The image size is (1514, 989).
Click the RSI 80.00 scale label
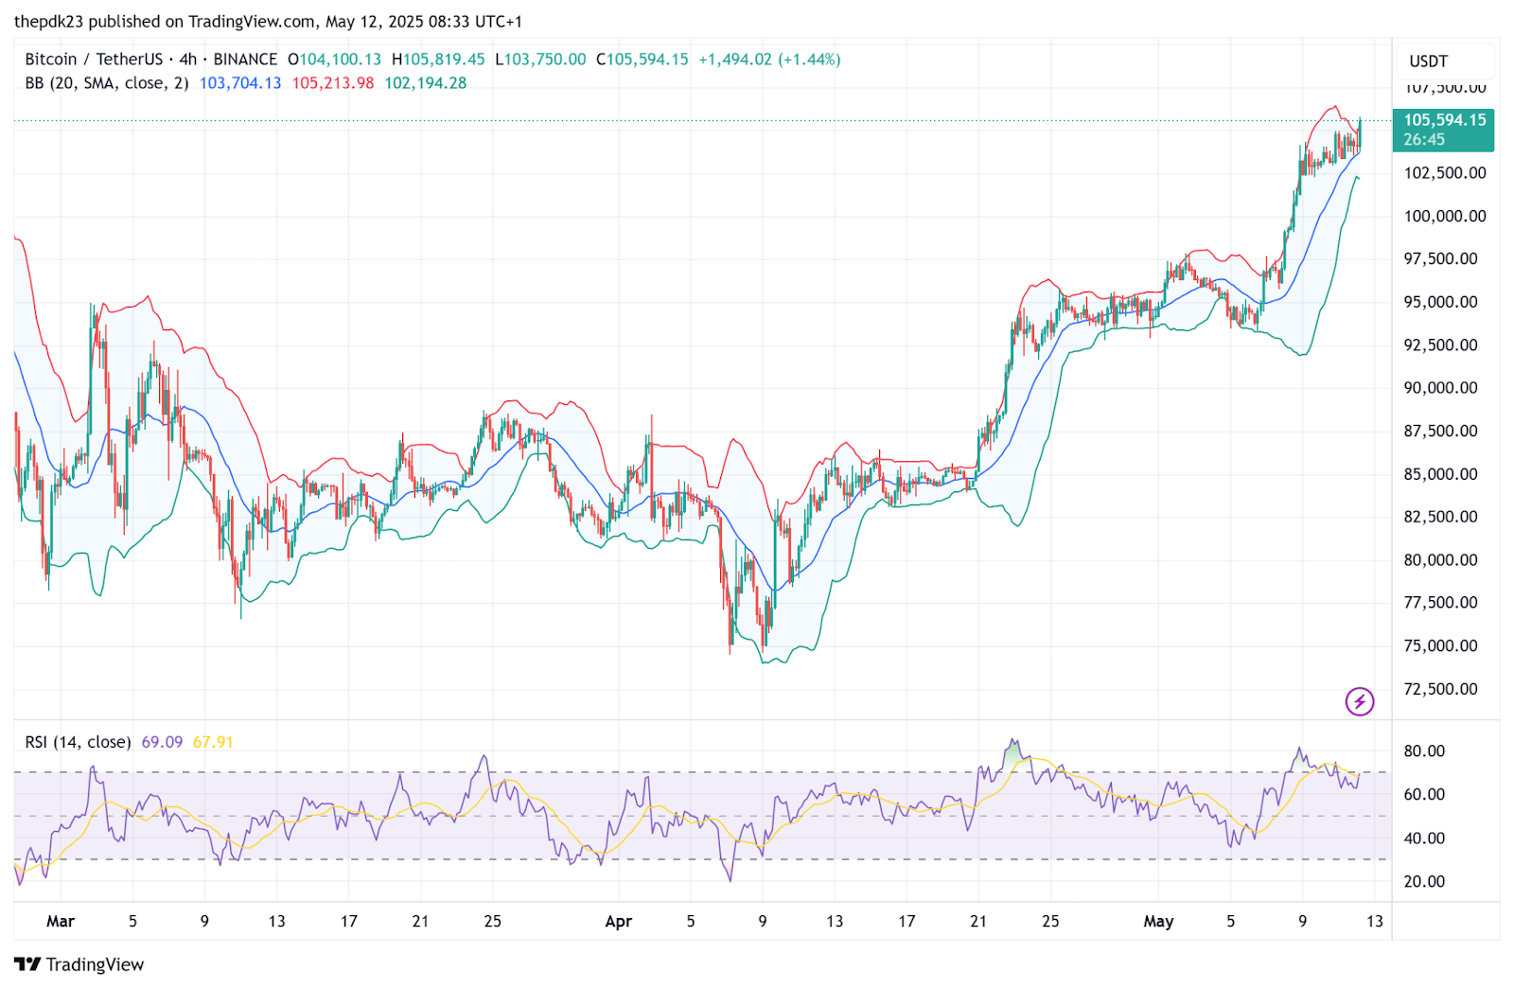(x=1424, y=751)
